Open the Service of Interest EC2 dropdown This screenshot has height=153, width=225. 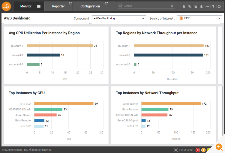click(199, 18)
